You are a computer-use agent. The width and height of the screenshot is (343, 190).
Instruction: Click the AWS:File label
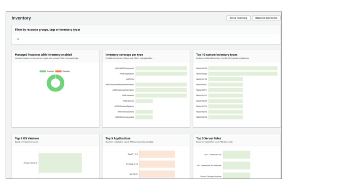click(x=130, y=79)
